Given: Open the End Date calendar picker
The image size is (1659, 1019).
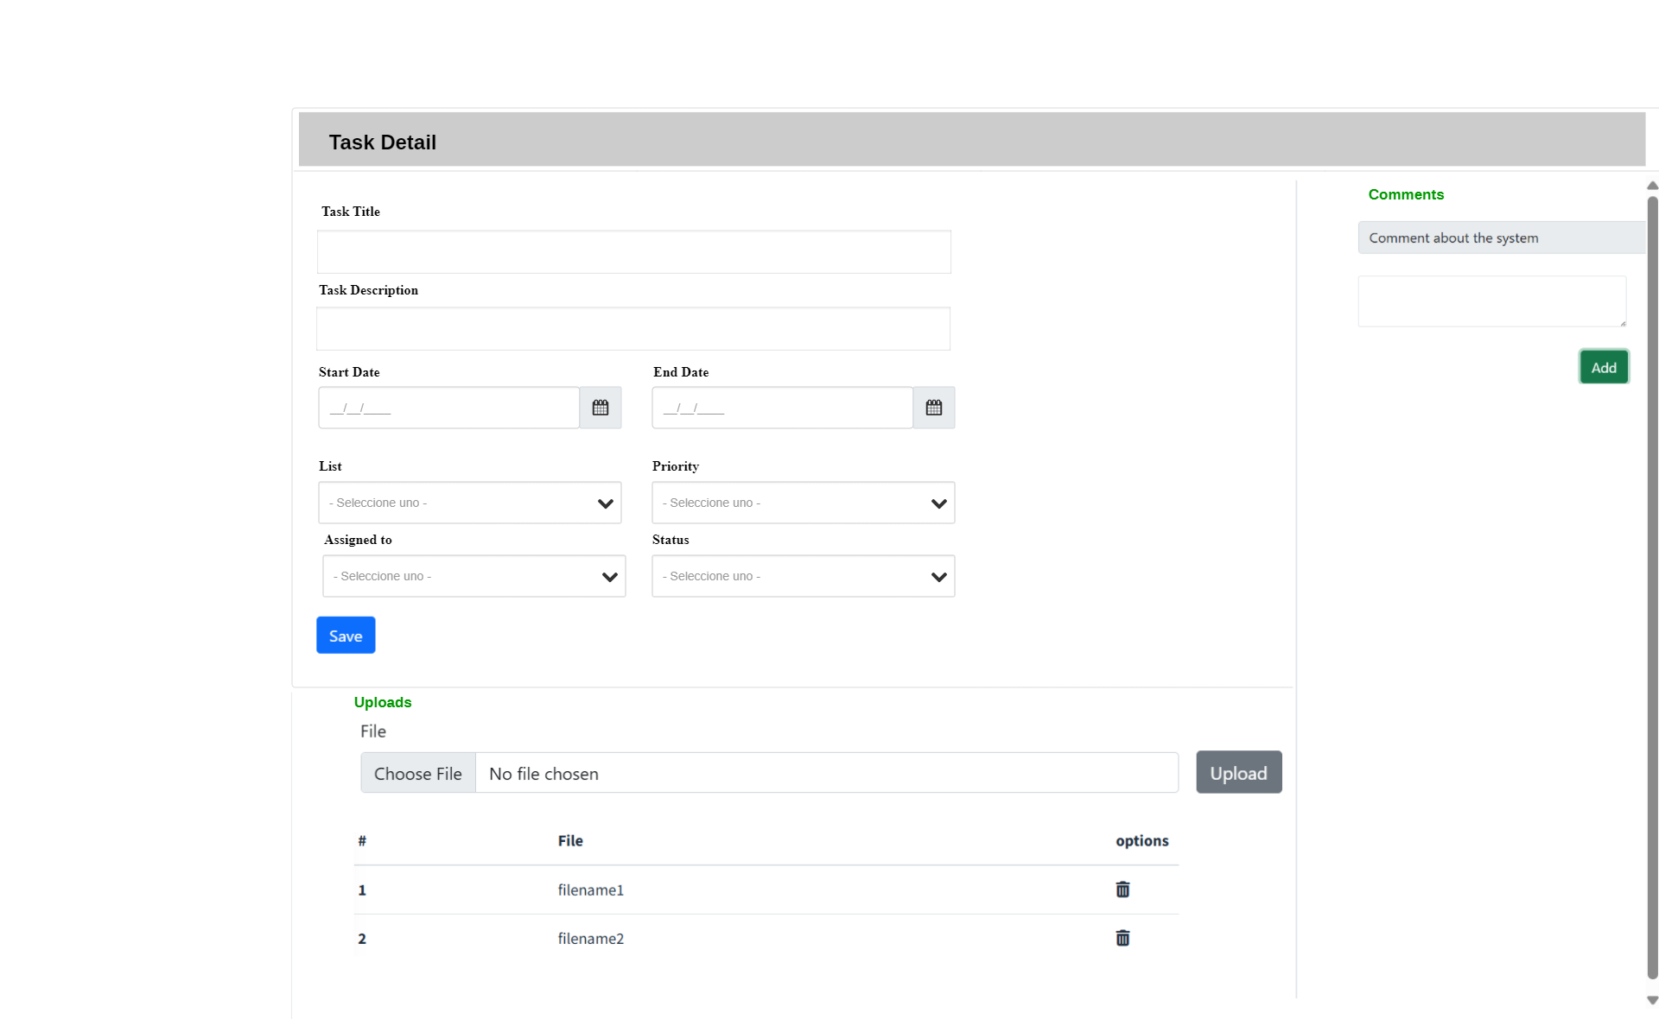Looking at the screenshot, I should (934, 408).
